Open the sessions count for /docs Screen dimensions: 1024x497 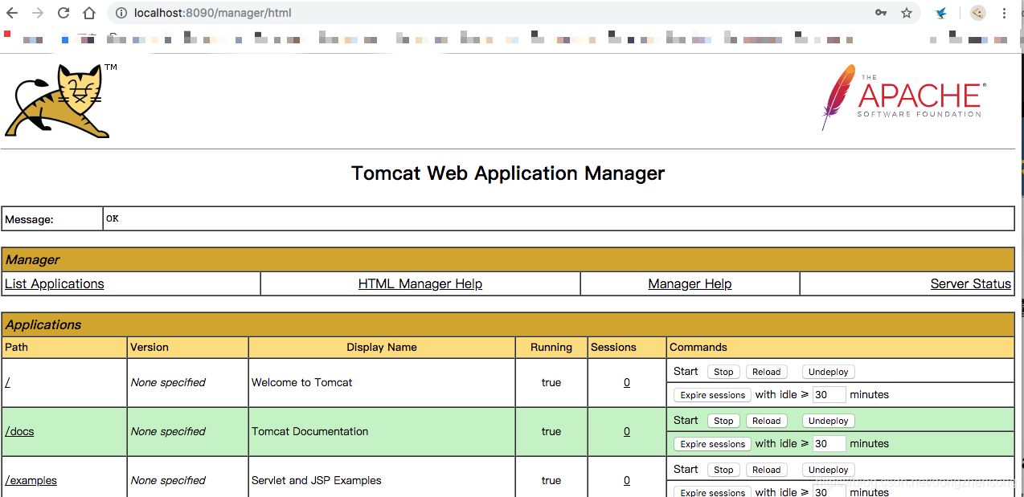coord(627,431)
